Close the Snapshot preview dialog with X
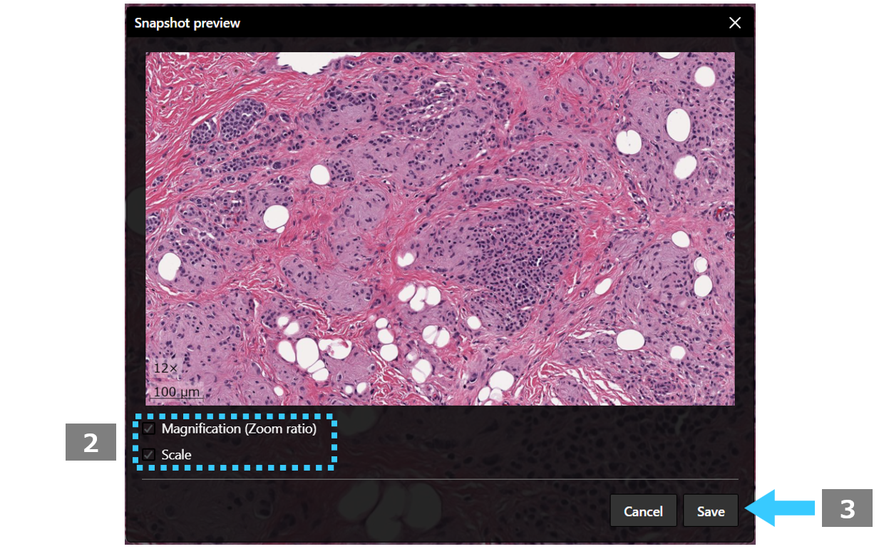The height and width of the screenshot is (554, 879). point(735,23)
